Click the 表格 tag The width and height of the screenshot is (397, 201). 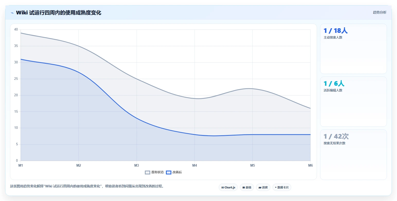[x=247, y=187]
